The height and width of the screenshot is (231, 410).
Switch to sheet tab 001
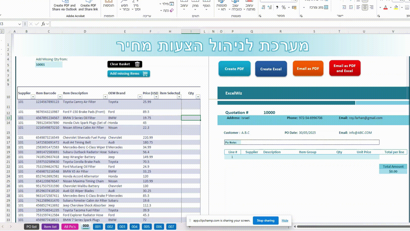click(x=98, y=227)
